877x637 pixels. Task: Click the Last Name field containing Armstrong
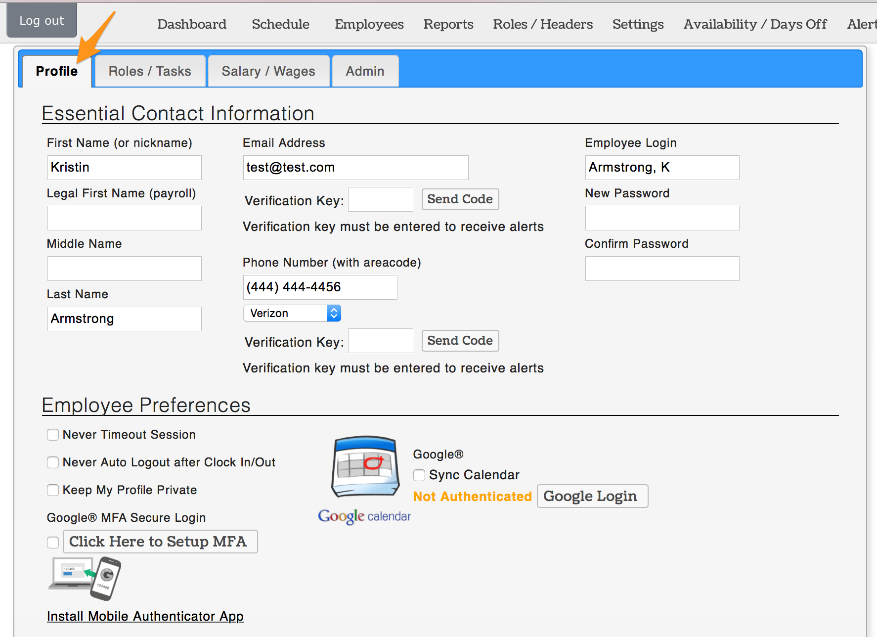(125, 319)
